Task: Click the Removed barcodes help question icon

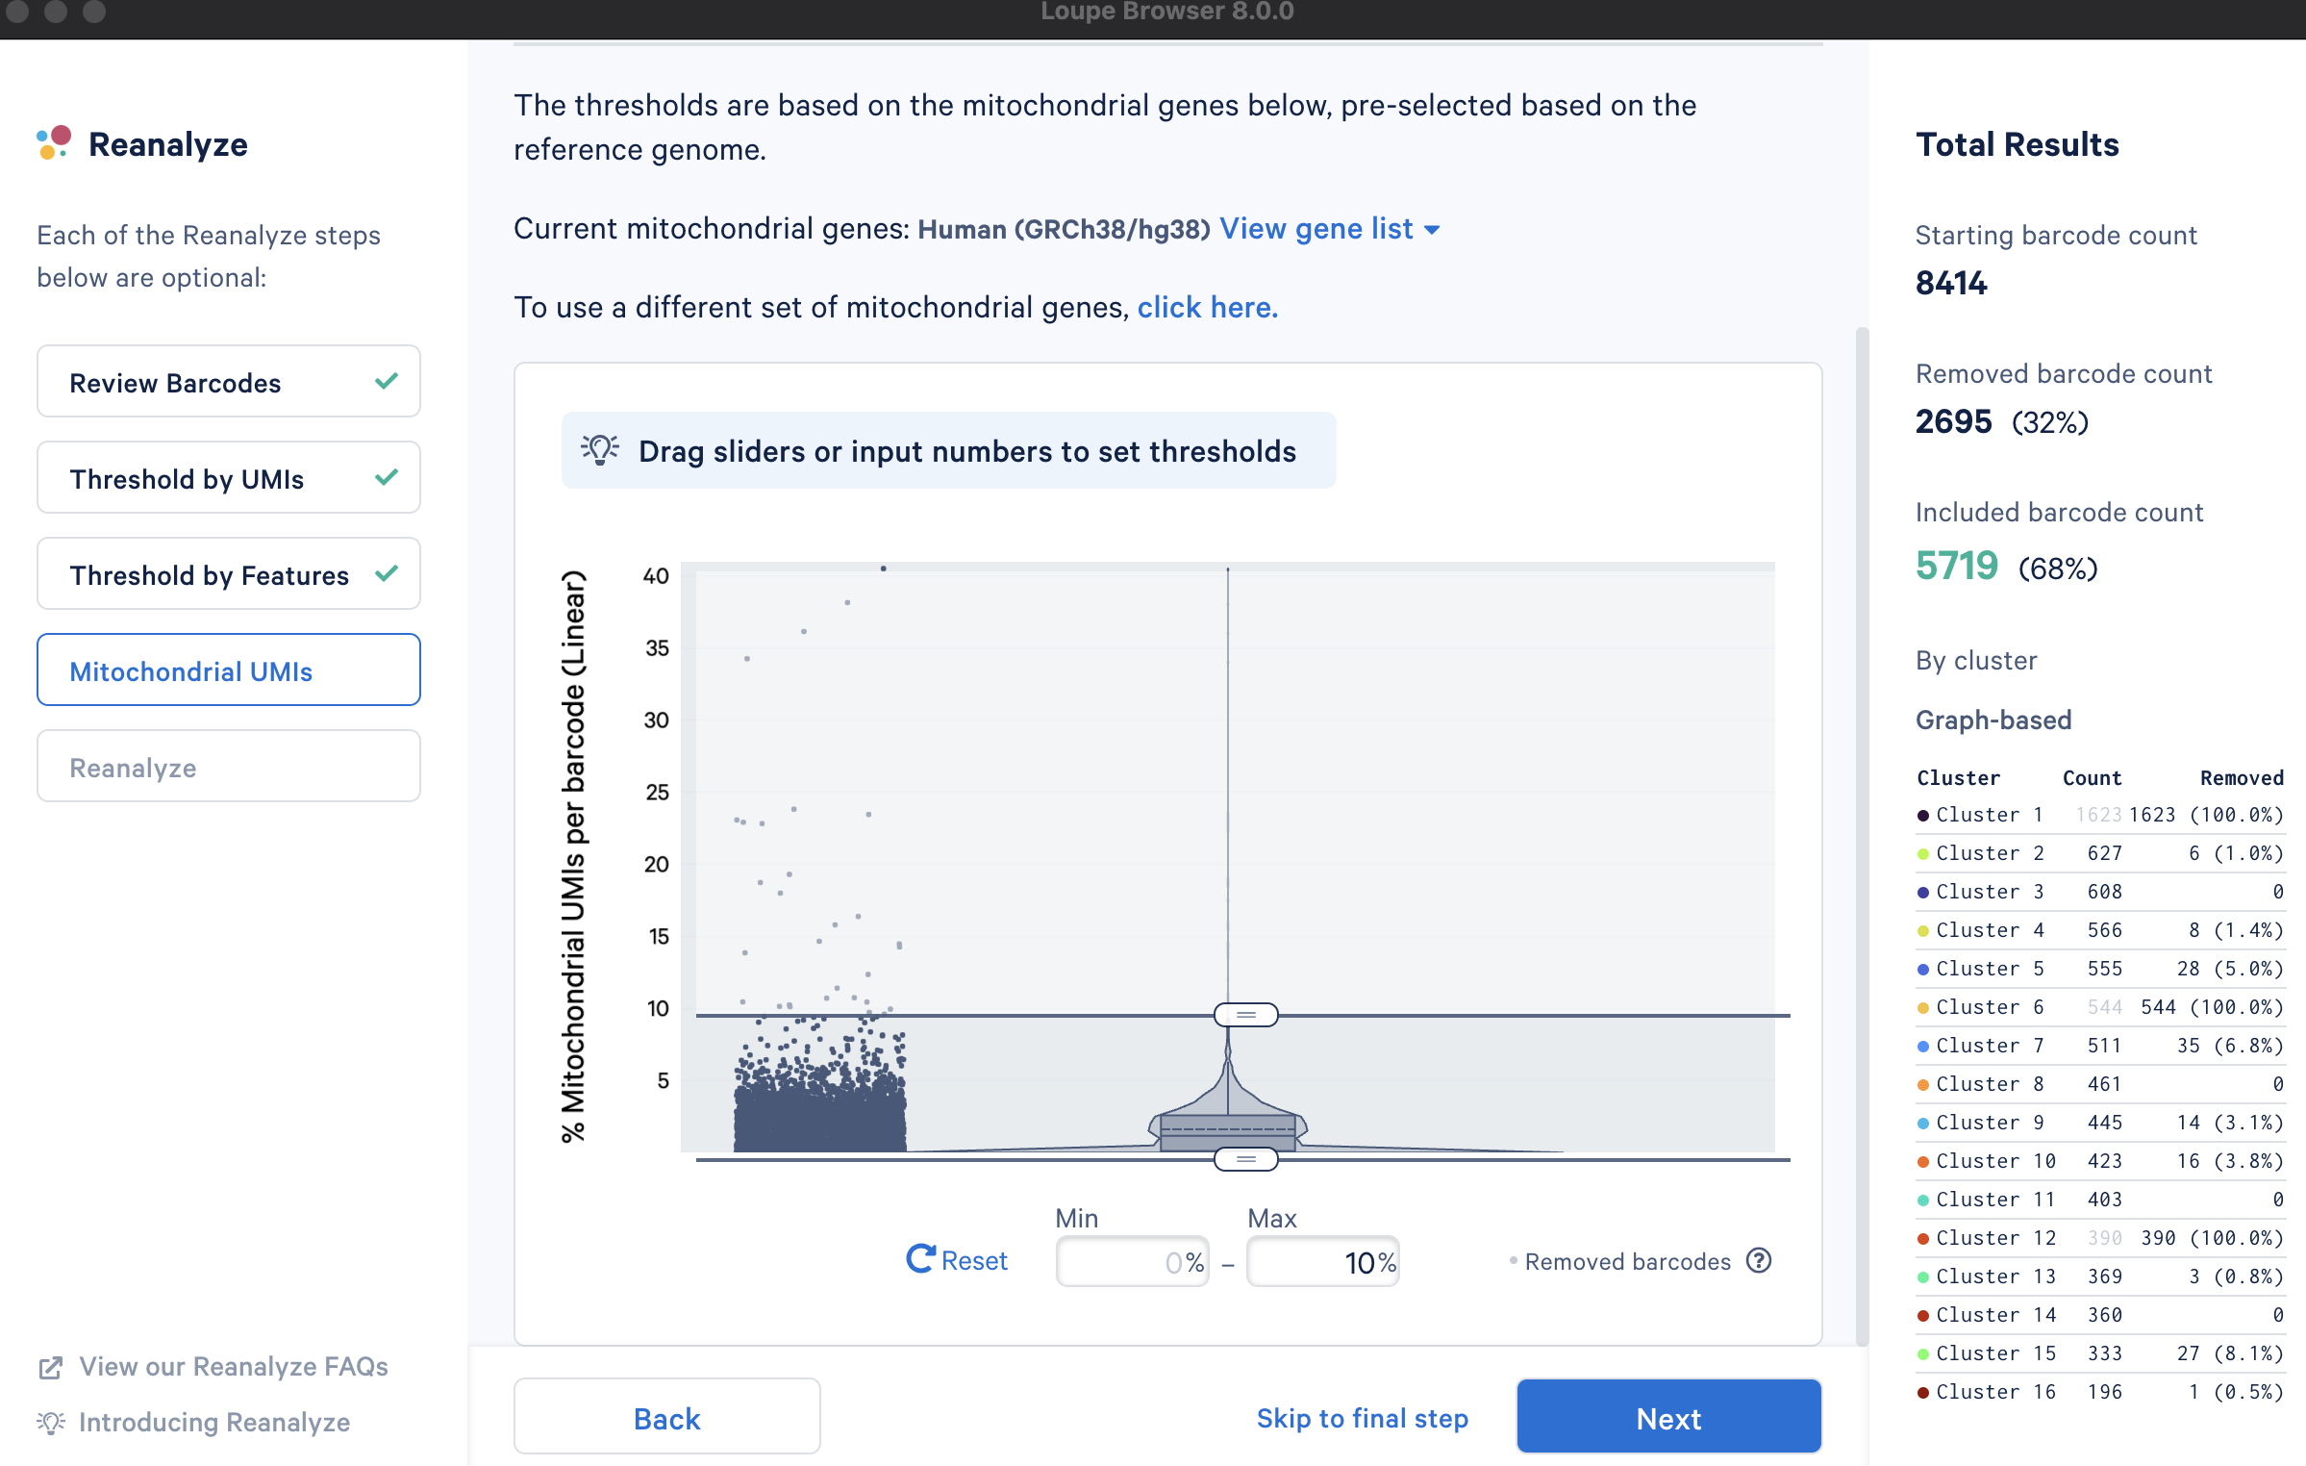Action: click(1759, 1260)
